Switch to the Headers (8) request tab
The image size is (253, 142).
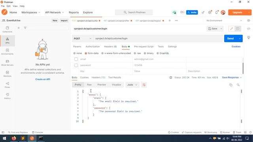pos(110,47)
